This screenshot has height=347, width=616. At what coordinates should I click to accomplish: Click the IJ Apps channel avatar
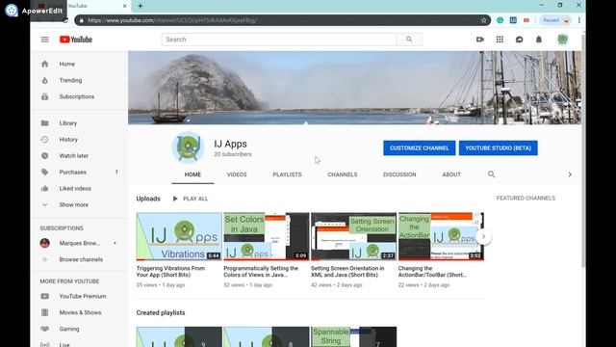(189, 147)
